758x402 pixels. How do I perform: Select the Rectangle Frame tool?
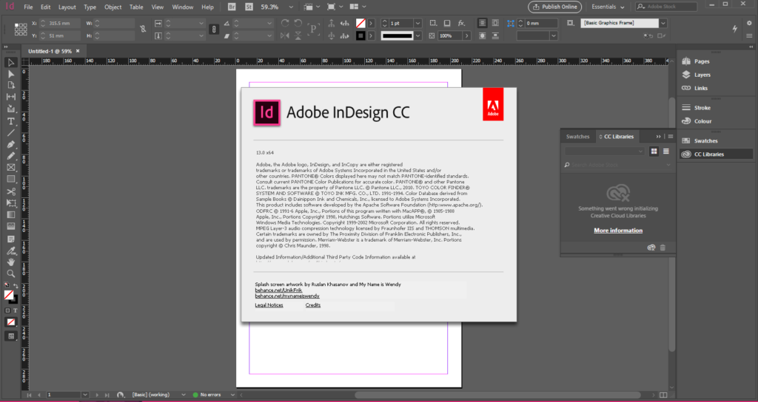point(10,168)
